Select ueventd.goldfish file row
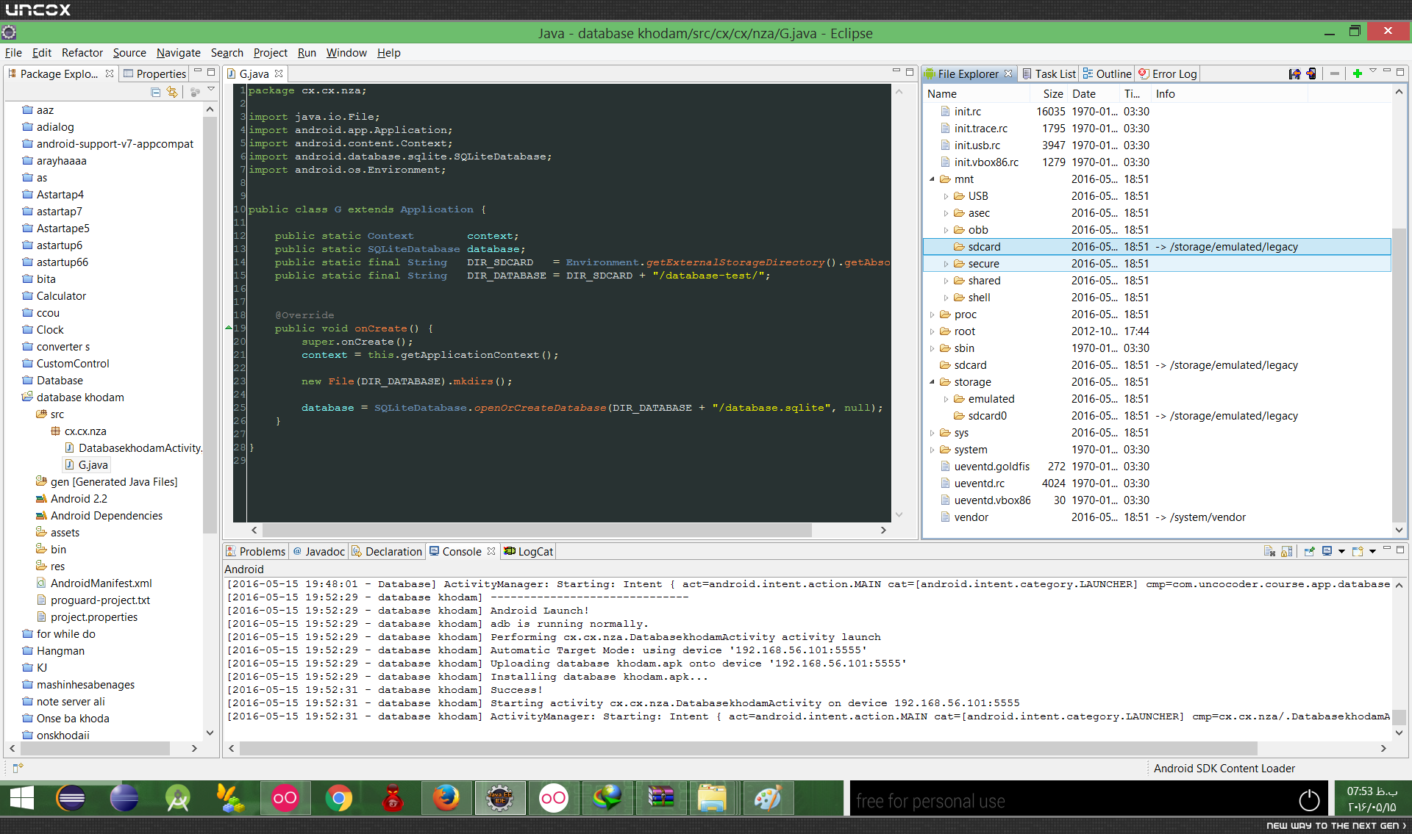 1157,467
